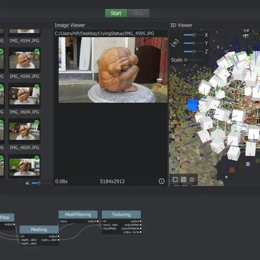Click the Stop button
The width and height of the screenshot is (260, 260).
point(138,13)
